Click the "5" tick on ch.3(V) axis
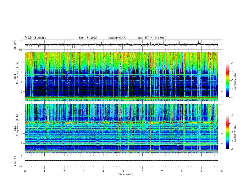 (x=22, y=156)
